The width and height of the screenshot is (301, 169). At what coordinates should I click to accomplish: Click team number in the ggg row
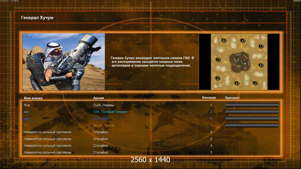click(211, 119)
